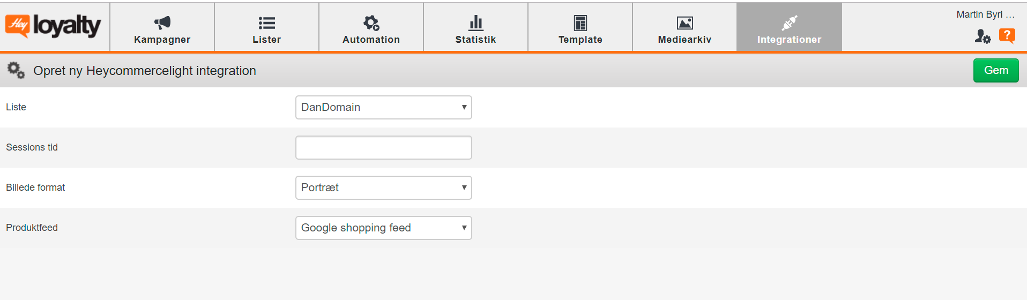Image resolution: width=1027 pixels, height=300 pixels.
Task: Open Martin Byri user name link
Action: coord(985,14)
